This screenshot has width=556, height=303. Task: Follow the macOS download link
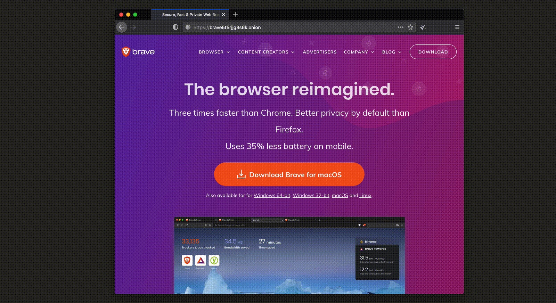click(x=340, y=195)
